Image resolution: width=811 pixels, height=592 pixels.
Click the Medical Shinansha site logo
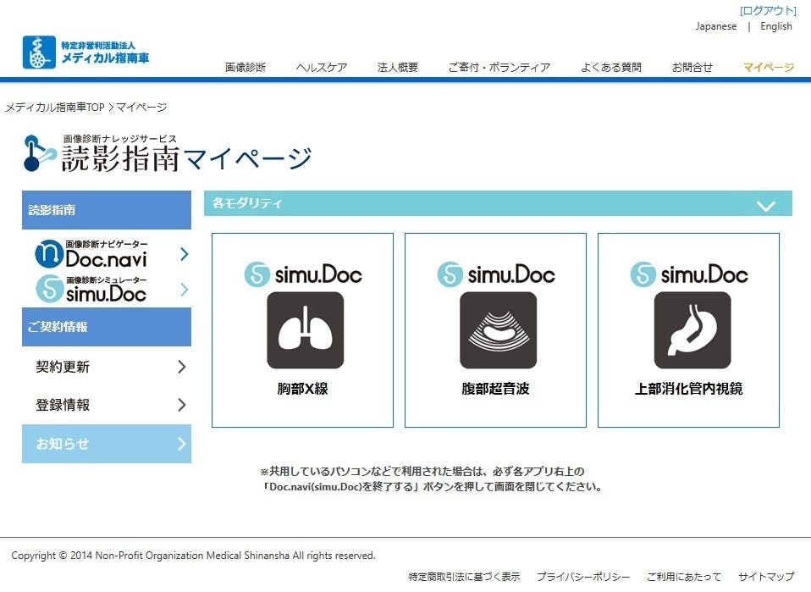(86, 53)
